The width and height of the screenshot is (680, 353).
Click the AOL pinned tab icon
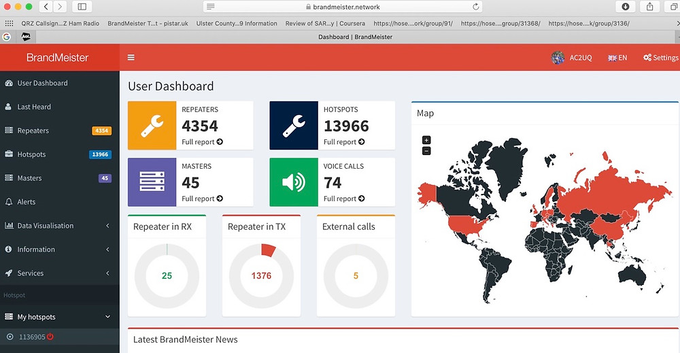26,37
